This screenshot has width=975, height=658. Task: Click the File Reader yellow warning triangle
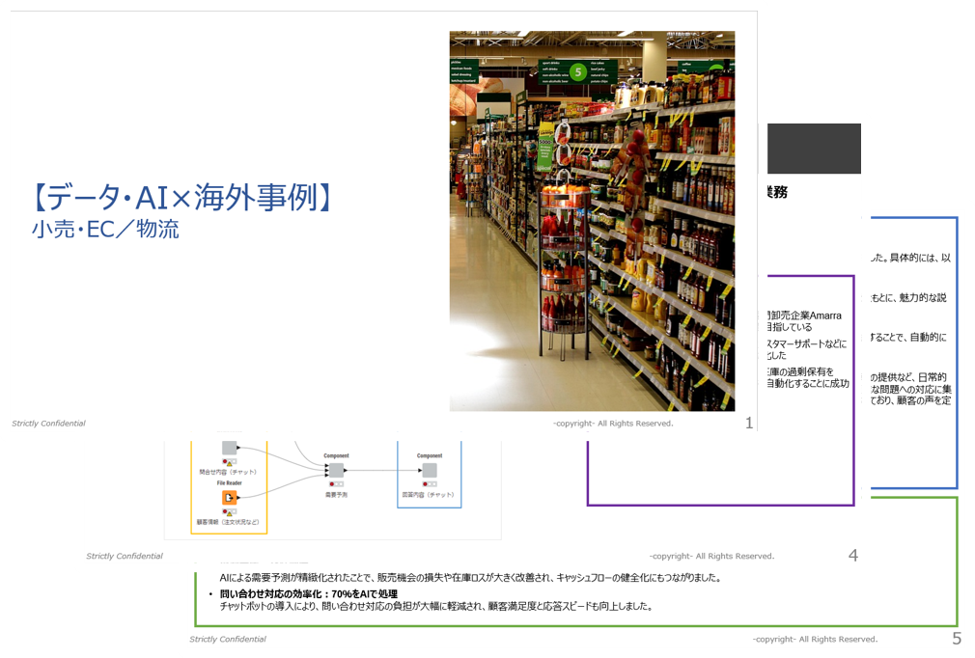[x=230, y=512]
